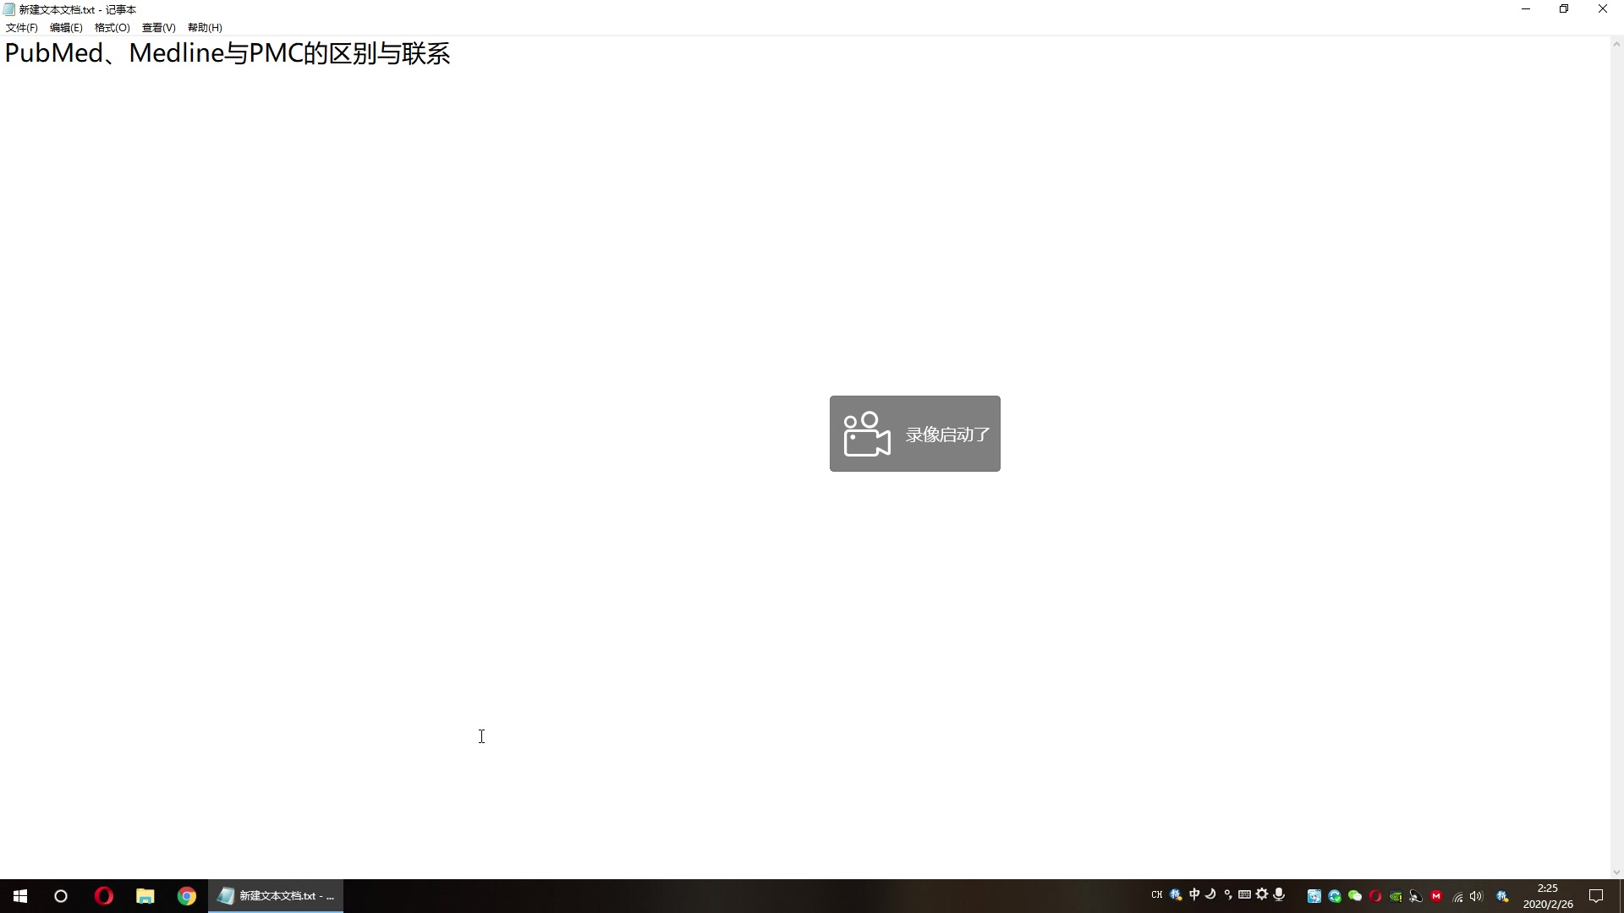This screenshot has width=1624, height=913.
Task: Click the 中 Chinese/English mode toggle
Action: (1194, 894)
